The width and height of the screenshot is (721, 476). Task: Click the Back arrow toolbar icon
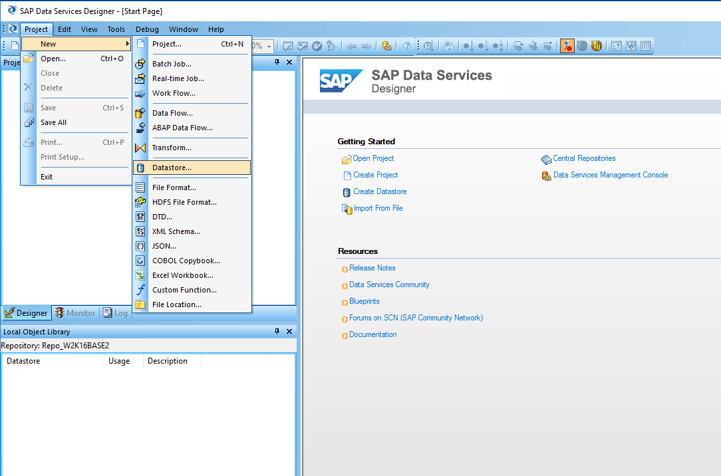(352, 46)
